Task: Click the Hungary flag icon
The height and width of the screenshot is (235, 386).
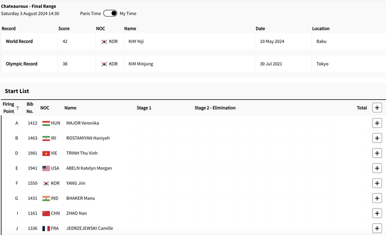Action: click(46, 123)
